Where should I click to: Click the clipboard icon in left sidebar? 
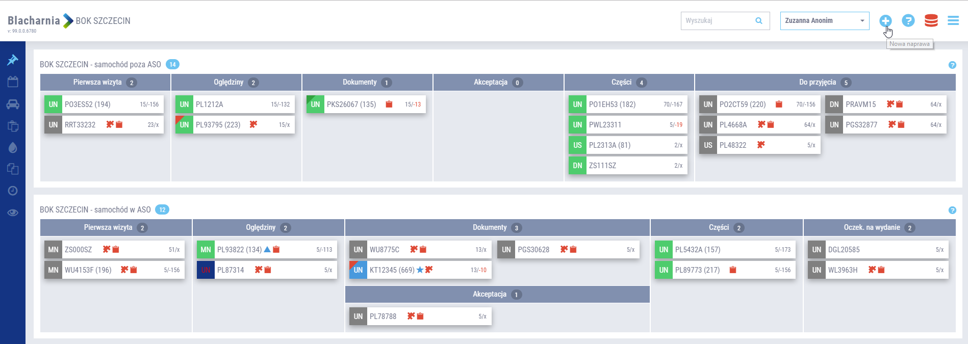click(13, 126)
